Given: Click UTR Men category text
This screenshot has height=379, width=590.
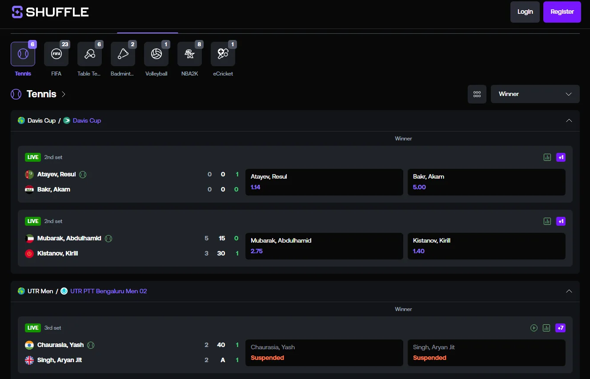Looking at the screenshot, I should pyautogui.click(x=40, y=291).
